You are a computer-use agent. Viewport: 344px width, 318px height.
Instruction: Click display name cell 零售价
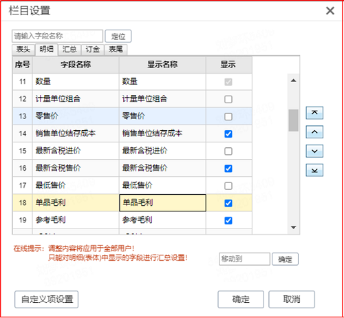tap(162, 116)
